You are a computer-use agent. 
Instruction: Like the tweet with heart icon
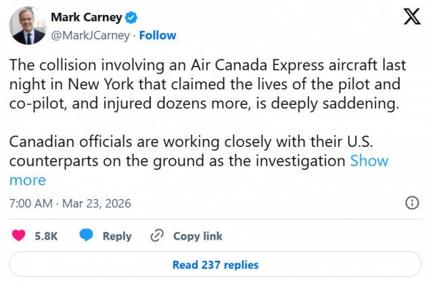[x=20, y=236]
